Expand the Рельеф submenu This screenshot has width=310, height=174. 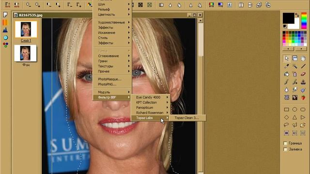pyautogui.click(x=112, y=9)
